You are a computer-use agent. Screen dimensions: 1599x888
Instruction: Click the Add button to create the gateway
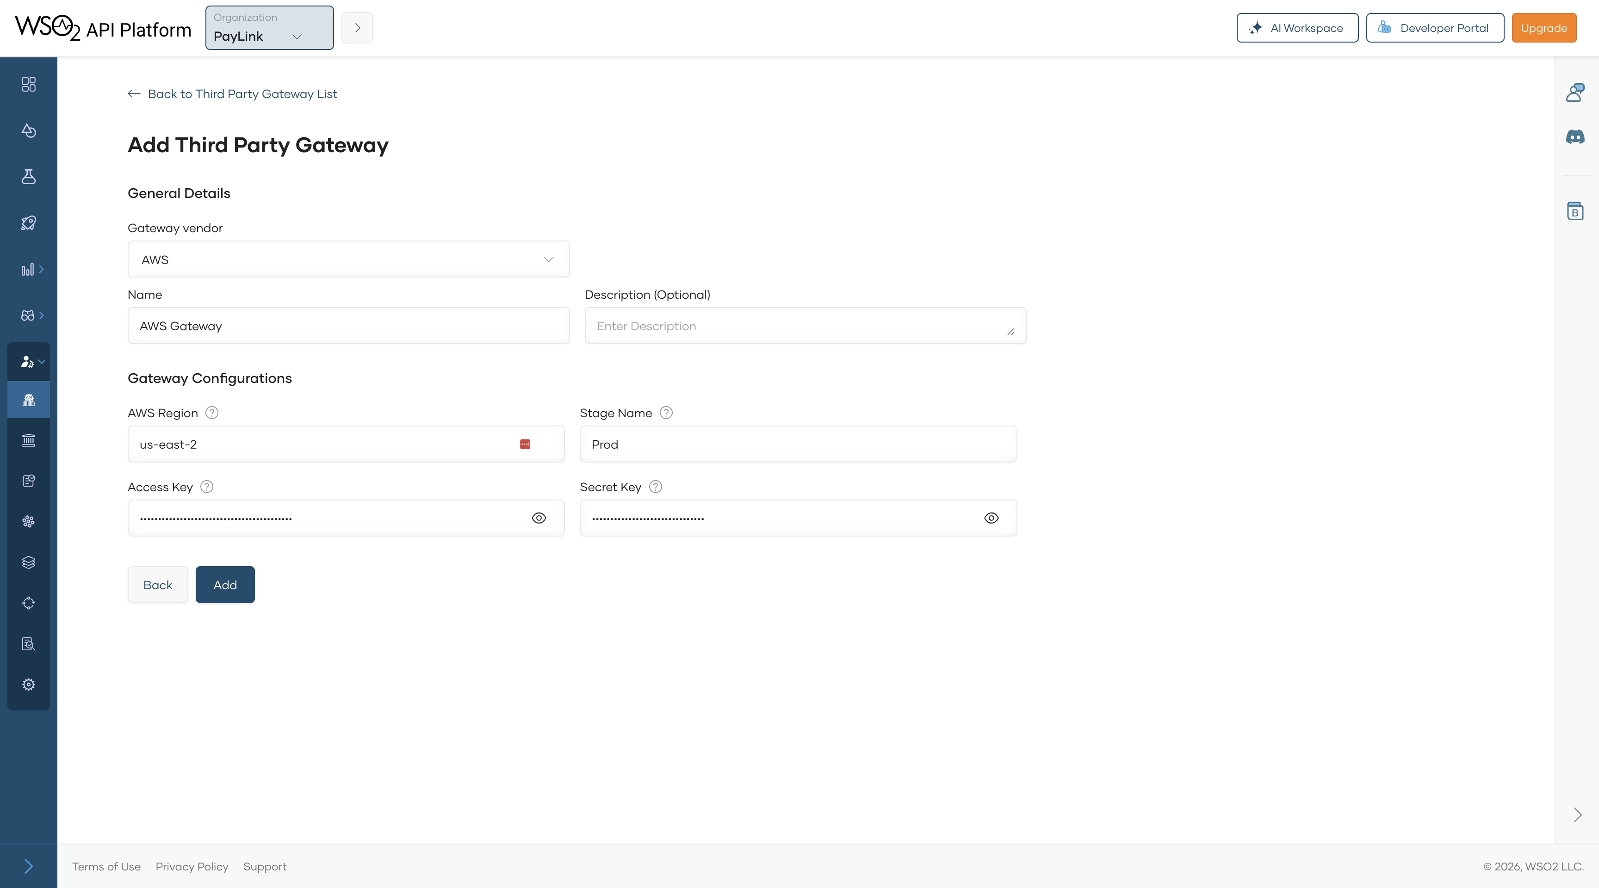click(x=225, y=584)
